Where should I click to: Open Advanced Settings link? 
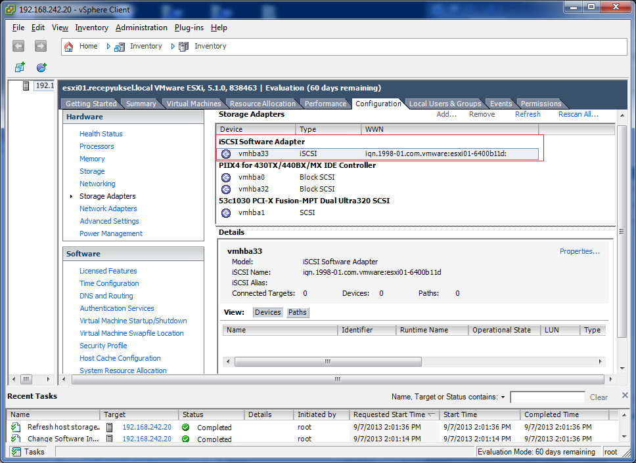tap(110, 221)
